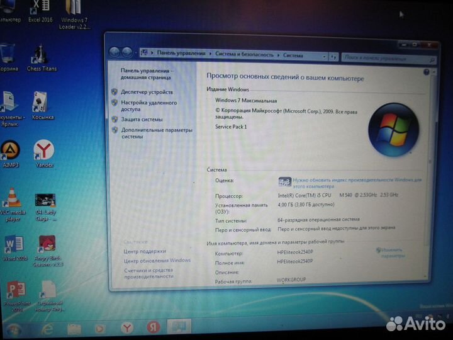Open the Documents shortcut icon
The width and height of the screenshot is (453, 340).
point(10,109)
